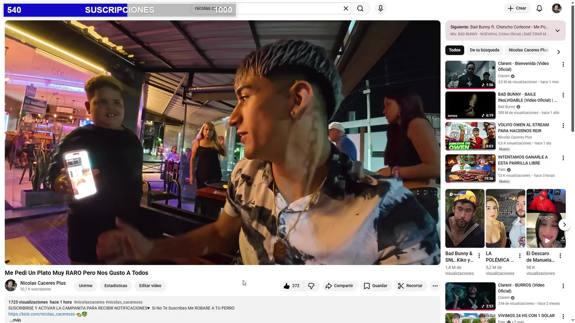This screenshot has width=575, height=323.
Task: Click the video player to pause
Action: [222, 143]
